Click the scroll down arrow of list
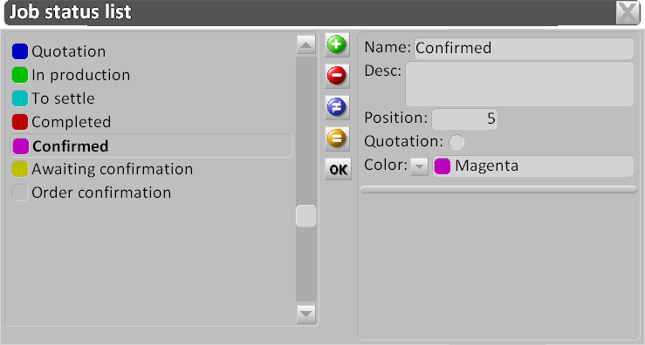645x345 pixels. click(306, 315)
